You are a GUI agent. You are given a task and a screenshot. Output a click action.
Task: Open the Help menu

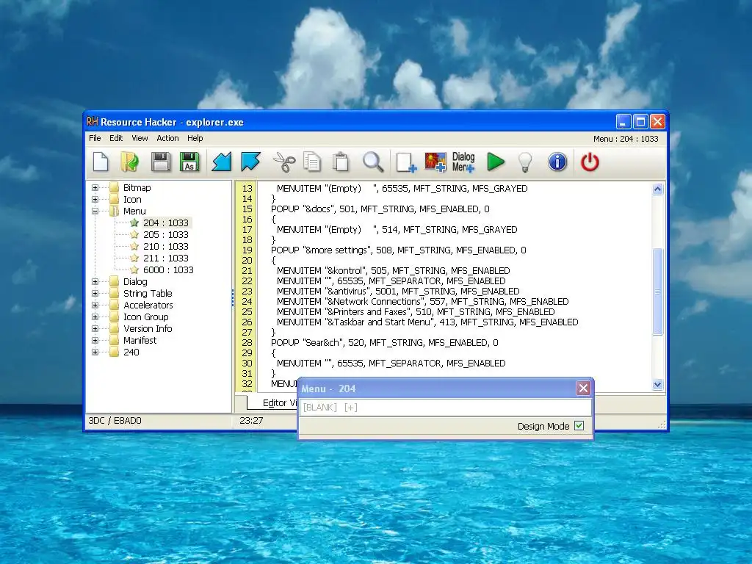(x=195, y=138)
